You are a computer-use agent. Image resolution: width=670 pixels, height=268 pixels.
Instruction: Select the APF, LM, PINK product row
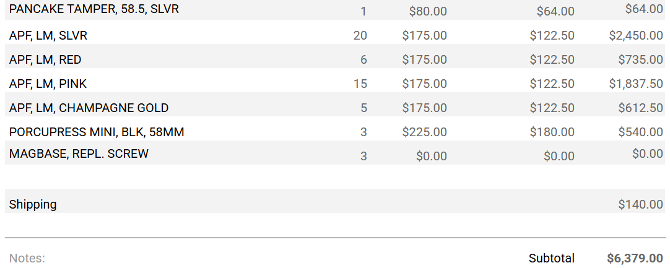tap(48, 84)
